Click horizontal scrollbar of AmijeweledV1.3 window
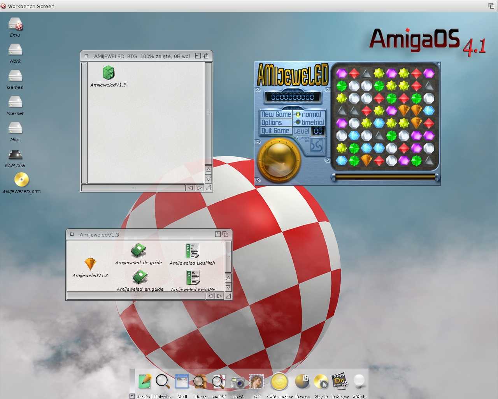The image size is (498, 399). point(136,296)
